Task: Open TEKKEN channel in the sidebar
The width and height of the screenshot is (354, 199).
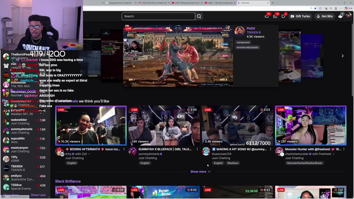Action: click(x=25, y=168)
